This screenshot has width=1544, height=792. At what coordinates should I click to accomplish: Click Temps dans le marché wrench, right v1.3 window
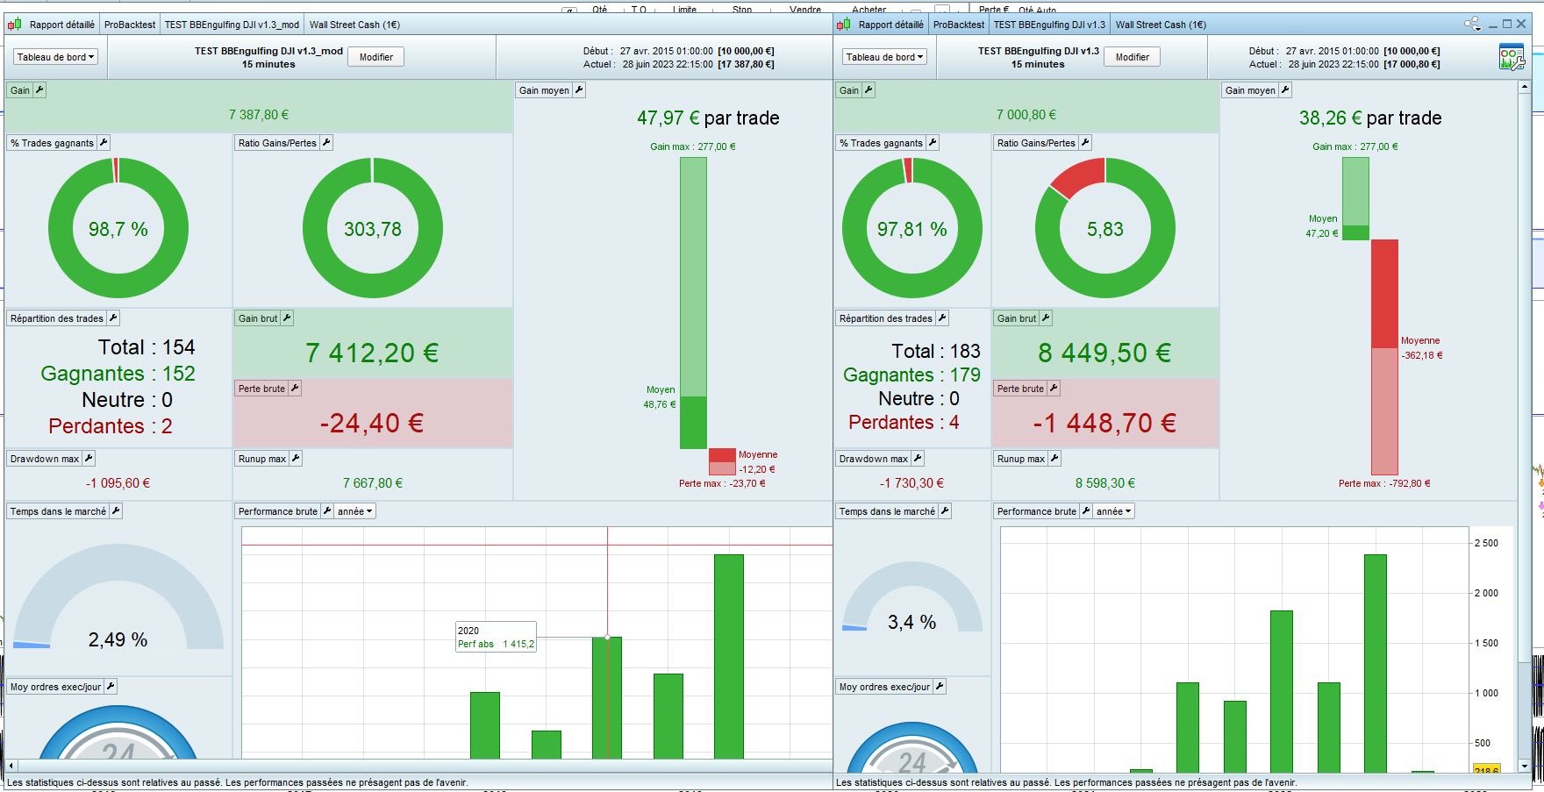[945, 511]
